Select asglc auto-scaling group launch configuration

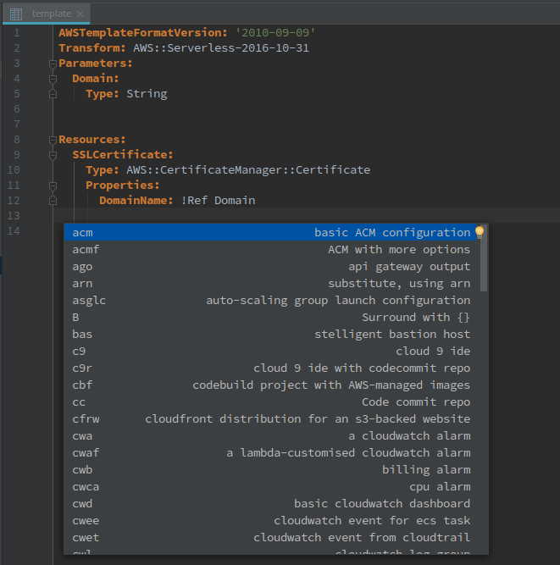(x=272, y=300)
